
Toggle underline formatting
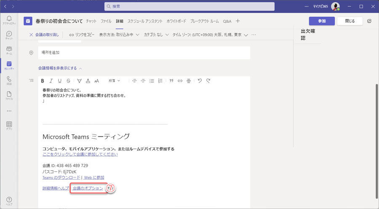coord(60,81)
